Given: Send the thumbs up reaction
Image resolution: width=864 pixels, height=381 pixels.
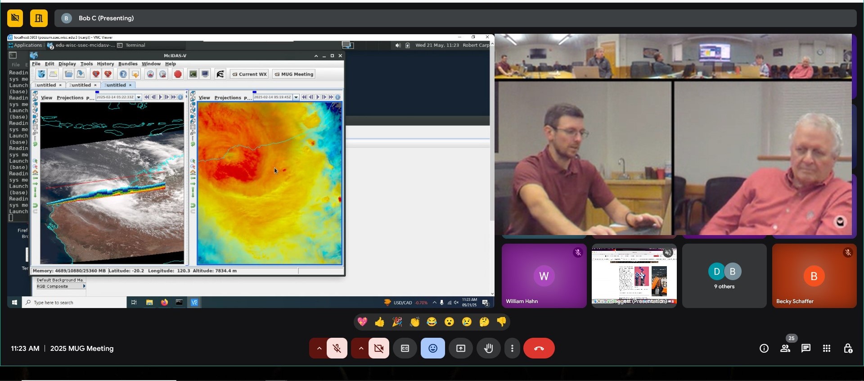Looking at the screenshot, I should point(379,322).
